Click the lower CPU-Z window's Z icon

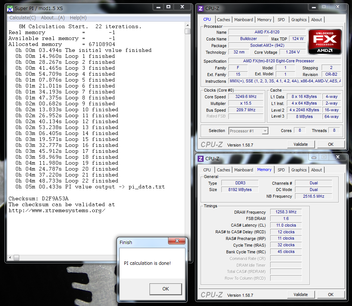[201, 159]
